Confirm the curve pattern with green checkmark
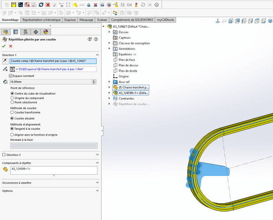The image size is (273, 220). tap(4, 46)
